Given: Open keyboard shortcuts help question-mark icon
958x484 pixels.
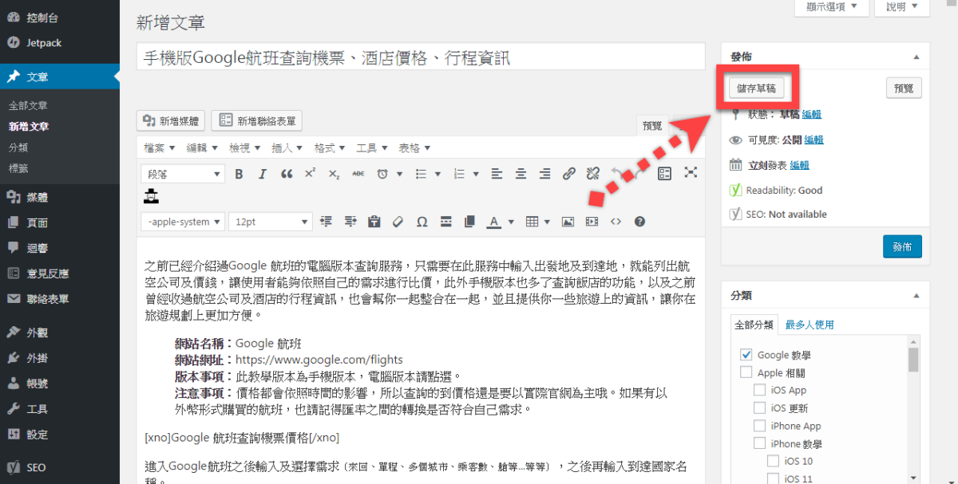Looking at the screenshot, I should pos(639,222).
